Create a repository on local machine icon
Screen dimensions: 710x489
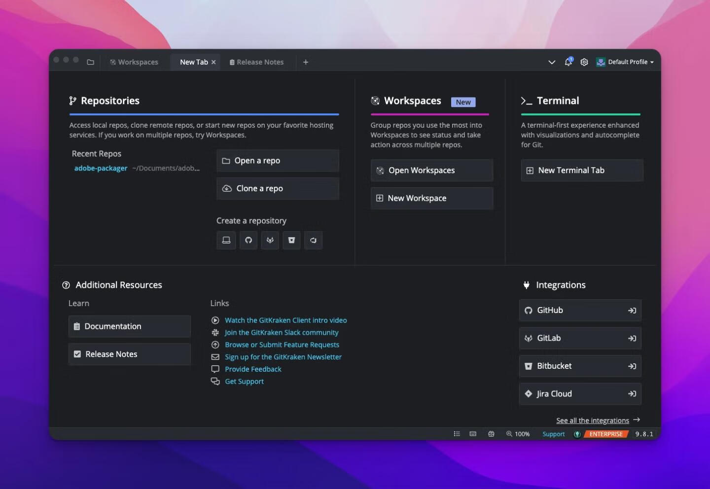point(226,240)
